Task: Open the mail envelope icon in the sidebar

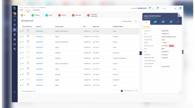Action: [x=15, y=44]
